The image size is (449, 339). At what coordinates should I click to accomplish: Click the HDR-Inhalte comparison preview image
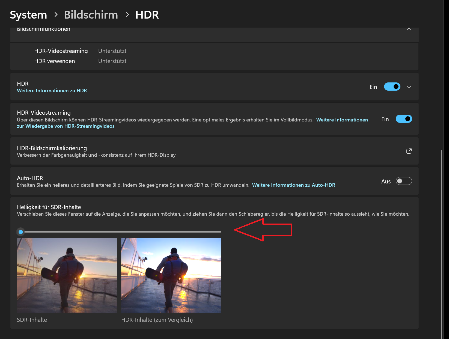(x=171, y=276)
